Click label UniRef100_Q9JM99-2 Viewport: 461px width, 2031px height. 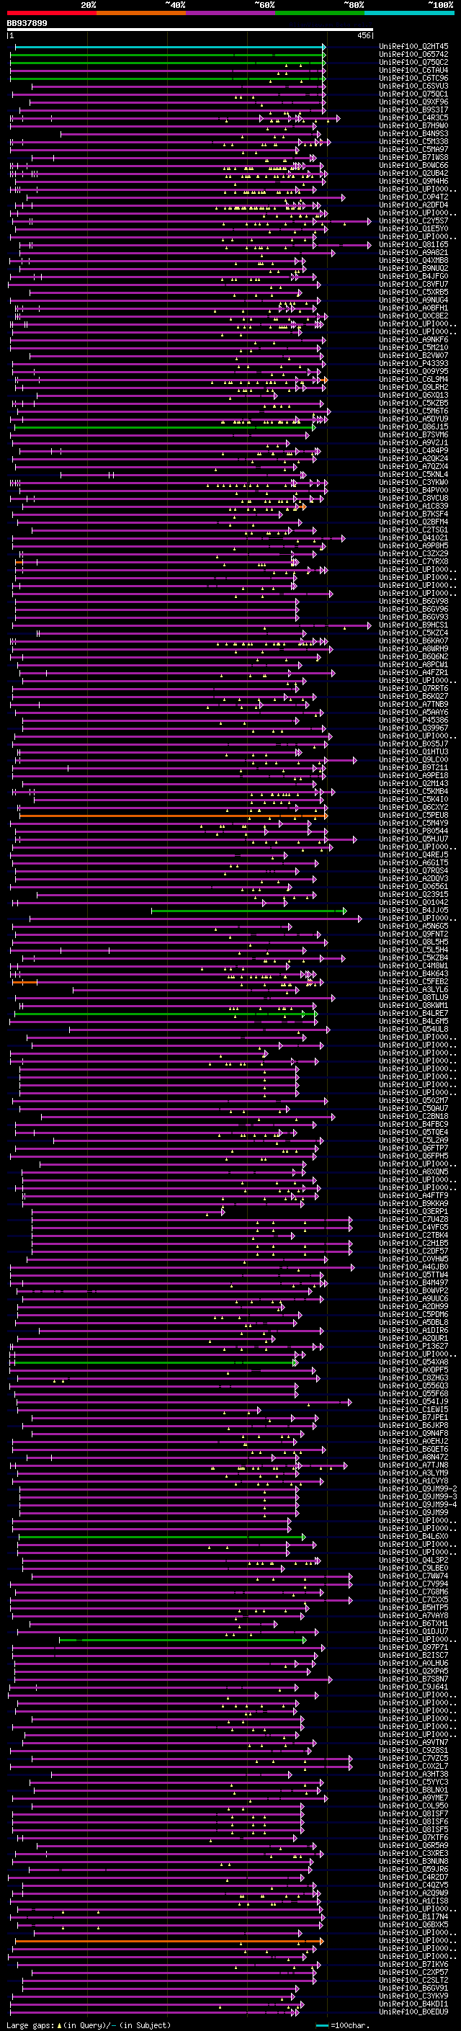tap(419, 1488)
